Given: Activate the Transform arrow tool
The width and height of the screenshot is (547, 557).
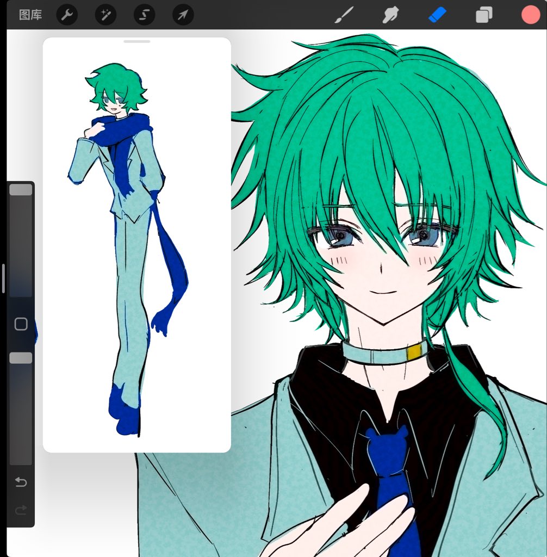Looking at the screenshot, I should pos(183,15).
